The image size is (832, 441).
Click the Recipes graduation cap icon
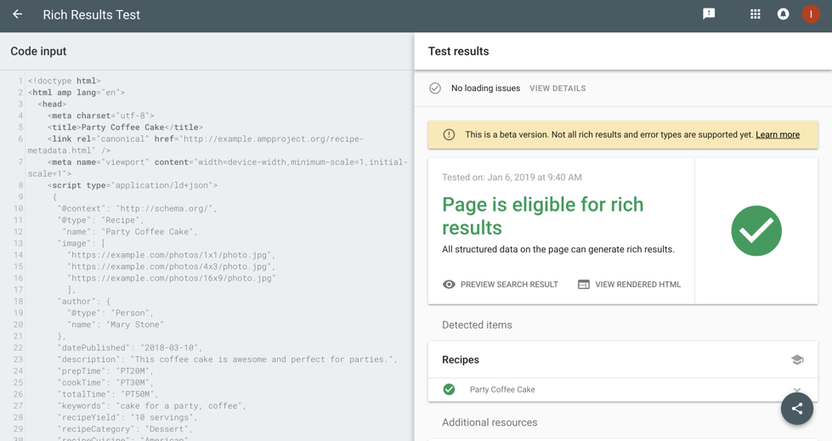[796, 360]
